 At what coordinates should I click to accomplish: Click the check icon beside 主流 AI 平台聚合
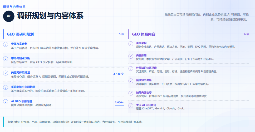tap(131, 105)
